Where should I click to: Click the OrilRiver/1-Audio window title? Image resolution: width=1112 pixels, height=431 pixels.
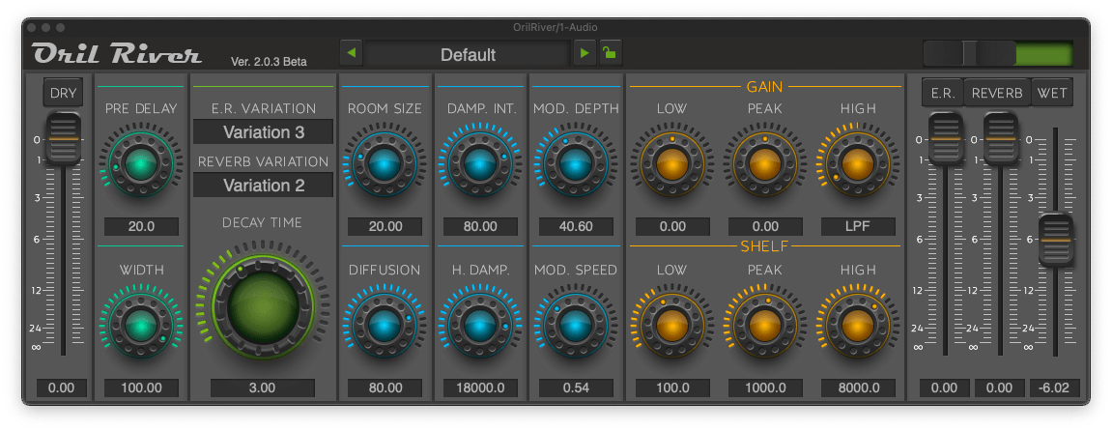[x=556, y=28]
